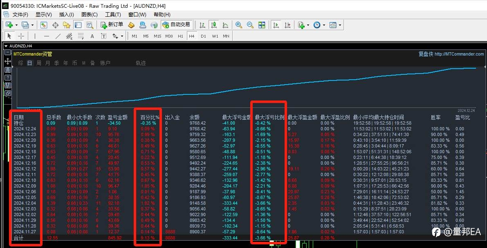
Task: Switch to the 月 tab in MTCommander
Action: [47, 63]
